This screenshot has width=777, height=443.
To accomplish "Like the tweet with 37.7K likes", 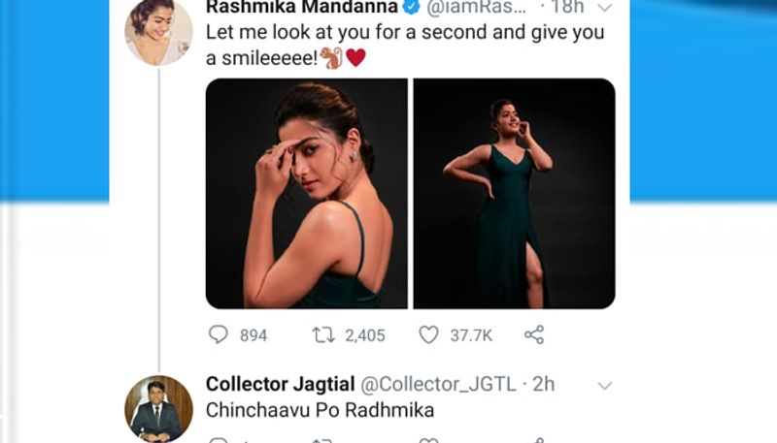I will (x=429, y=335).
